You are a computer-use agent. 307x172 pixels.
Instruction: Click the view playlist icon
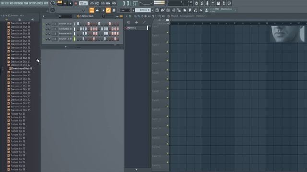point(157,10)
